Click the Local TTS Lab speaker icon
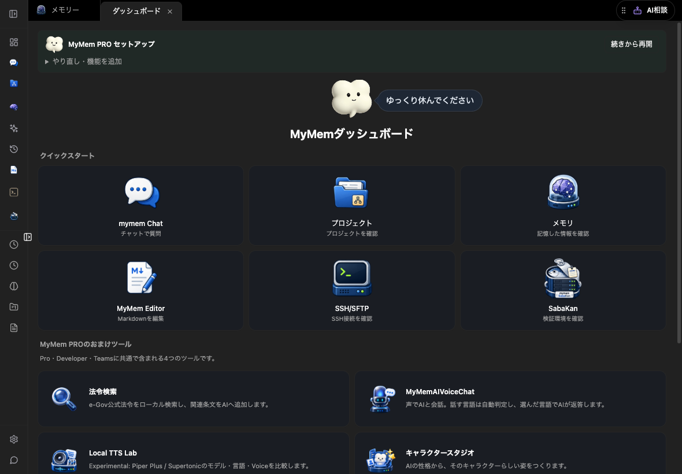Screen dimensions: 682x474 click(64, 460)
